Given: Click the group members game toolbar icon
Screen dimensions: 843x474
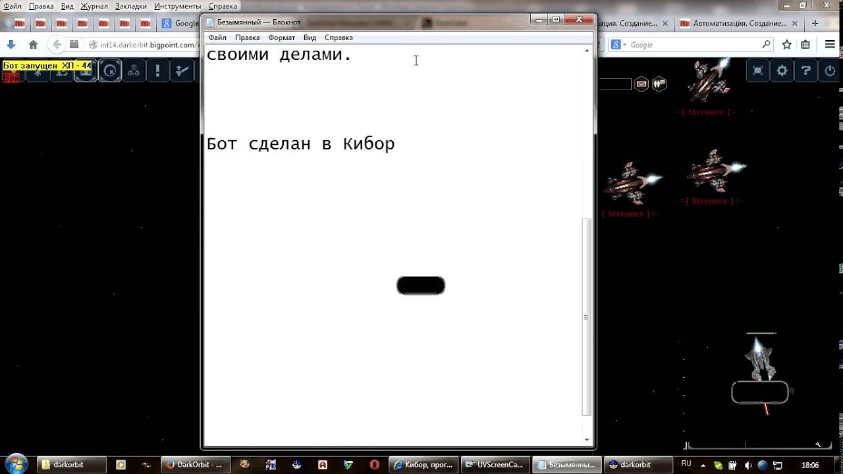Looking at the screenshot, I should [x=134, y=70].
